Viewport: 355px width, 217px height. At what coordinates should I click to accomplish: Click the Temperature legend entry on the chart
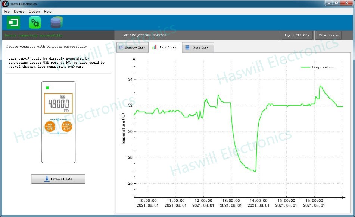tap(318, 67)
